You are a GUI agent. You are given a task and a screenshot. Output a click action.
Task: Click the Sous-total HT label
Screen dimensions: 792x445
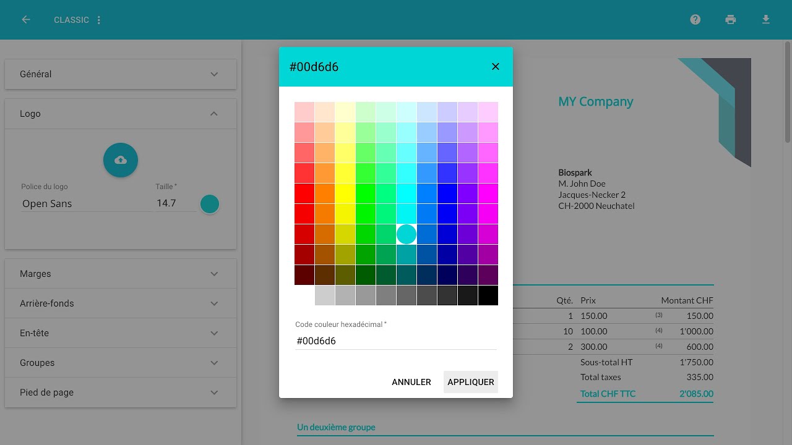click(x=606, y=362)
